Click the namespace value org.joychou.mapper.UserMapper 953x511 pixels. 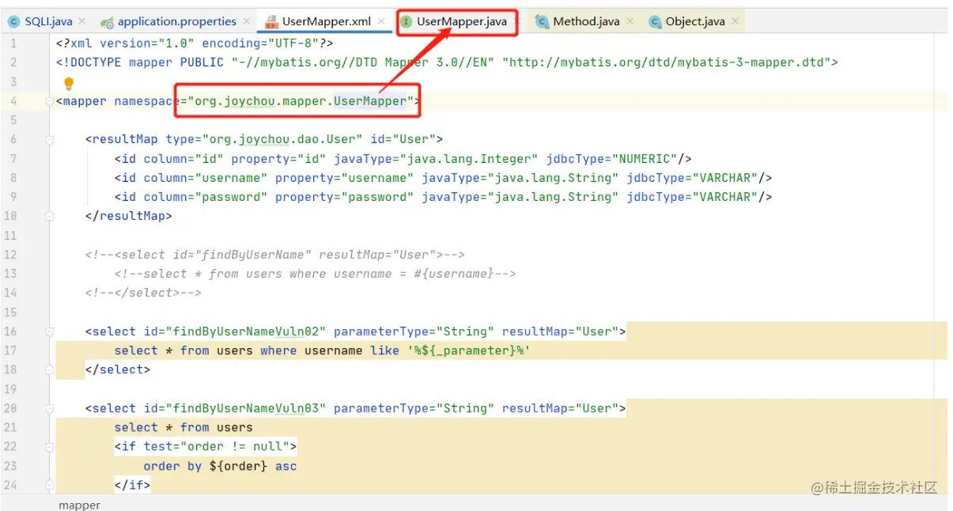click(299, 101)
